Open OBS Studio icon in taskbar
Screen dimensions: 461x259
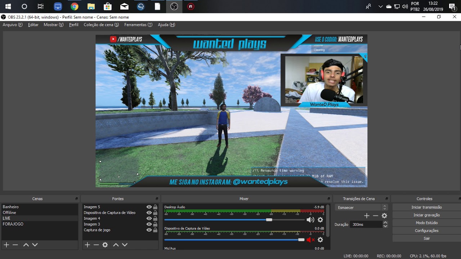point(174,6)
